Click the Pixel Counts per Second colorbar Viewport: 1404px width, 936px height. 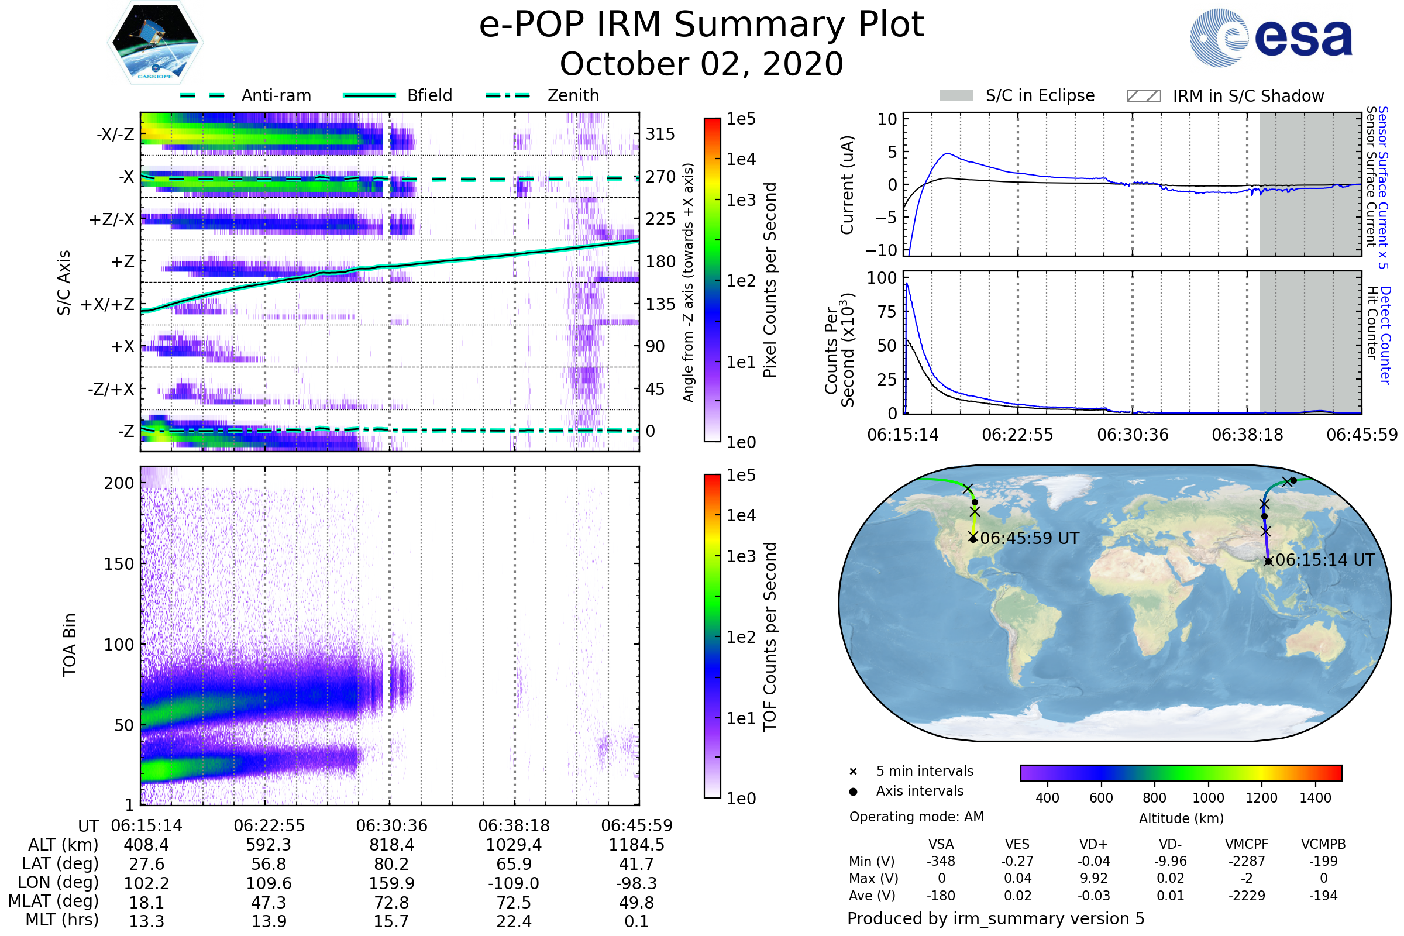(712, 280)
